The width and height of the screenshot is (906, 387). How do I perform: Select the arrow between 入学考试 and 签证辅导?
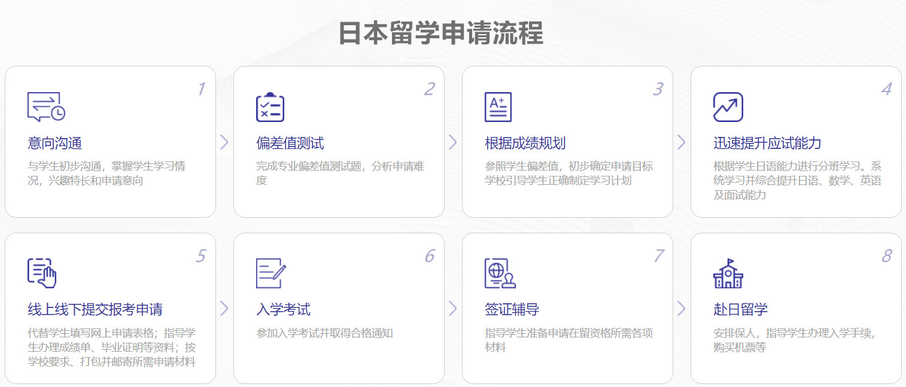coord(453,309)
